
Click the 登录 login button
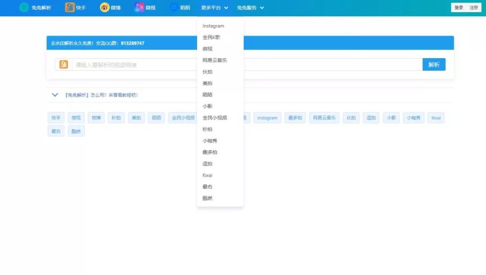(x=459, y=8)
